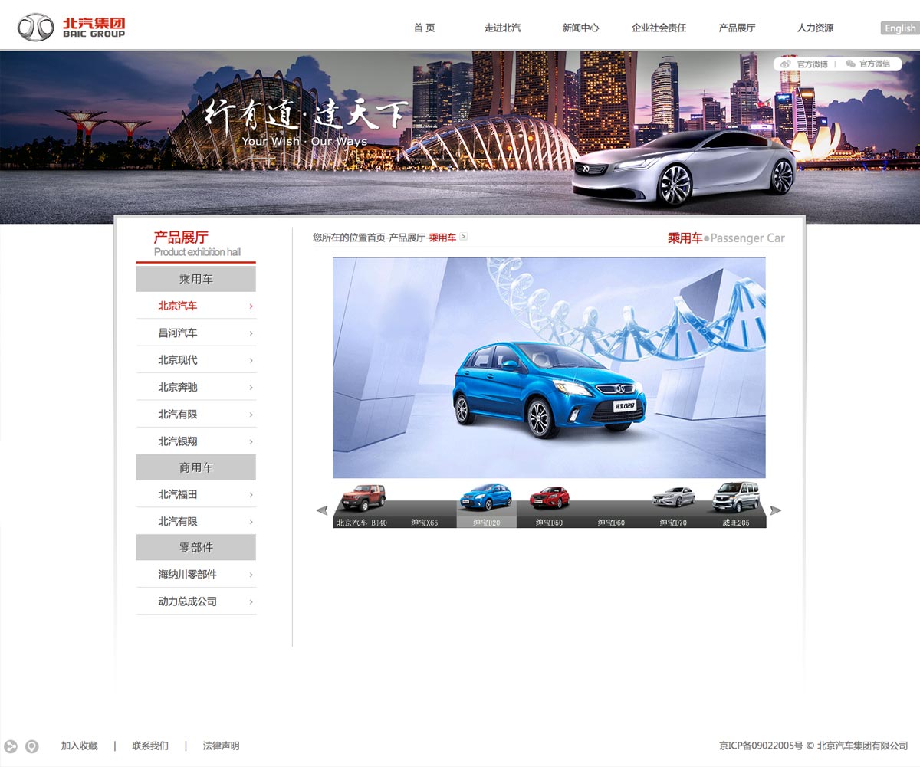Click 法律声明 footer link
The height and width of the screenshot is (767, 920).
(x=221, y=746)
